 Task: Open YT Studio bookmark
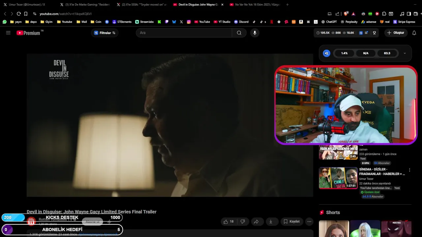click(222, 22)
